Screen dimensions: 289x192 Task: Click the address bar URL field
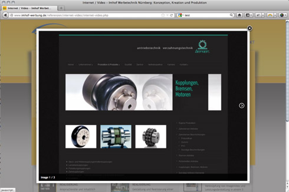pyautogui.click(x=86, y=15)
